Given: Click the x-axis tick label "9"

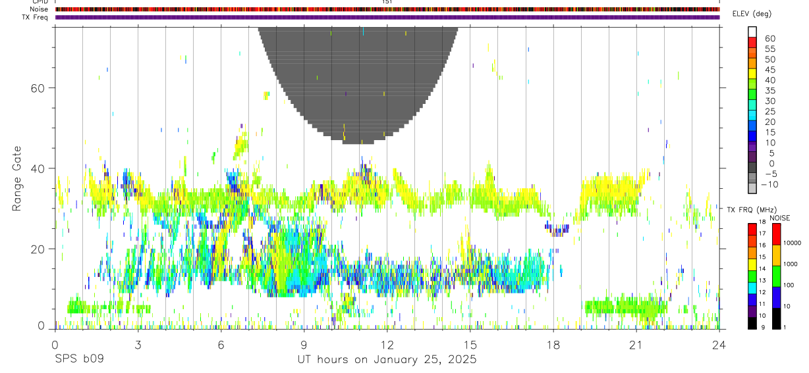Looking at the screenshot, I should pyautogui.click(x=304, y=344).
